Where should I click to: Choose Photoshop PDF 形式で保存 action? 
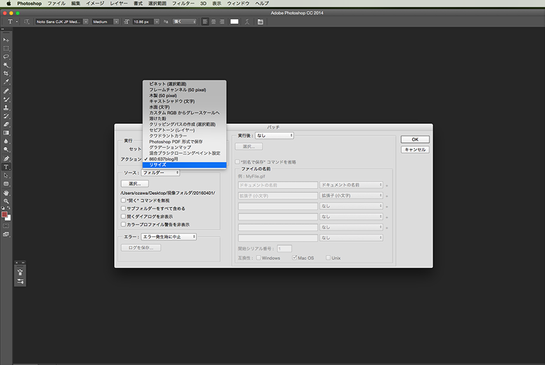(x=184, y=142)
